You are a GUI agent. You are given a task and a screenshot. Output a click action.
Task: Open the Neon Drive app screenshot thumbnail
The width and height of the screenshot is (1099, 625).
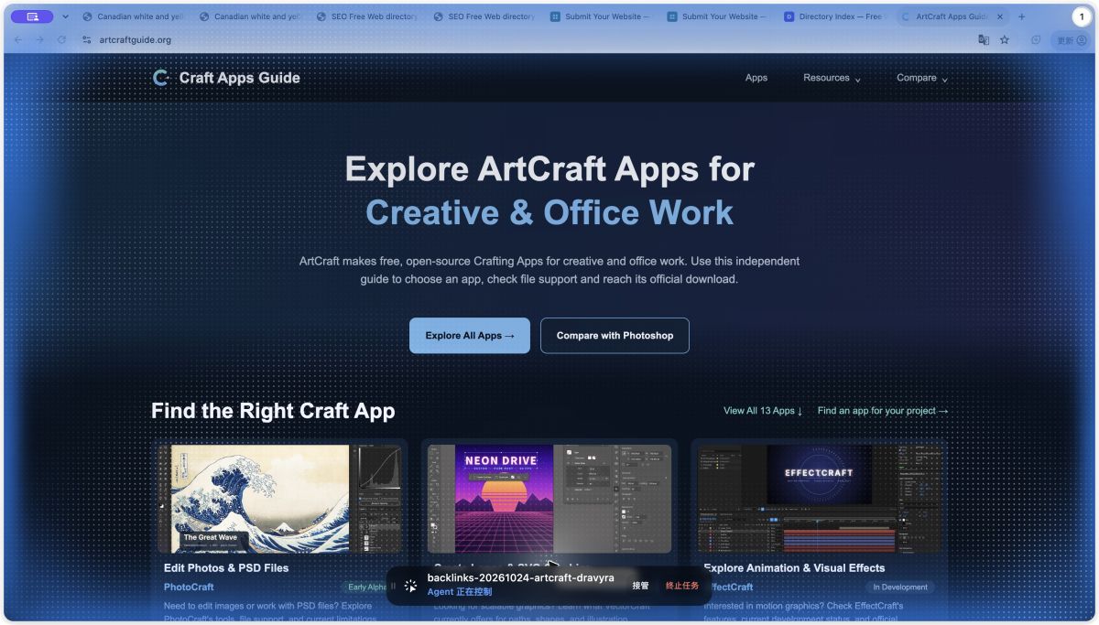[x=549, y=499]
